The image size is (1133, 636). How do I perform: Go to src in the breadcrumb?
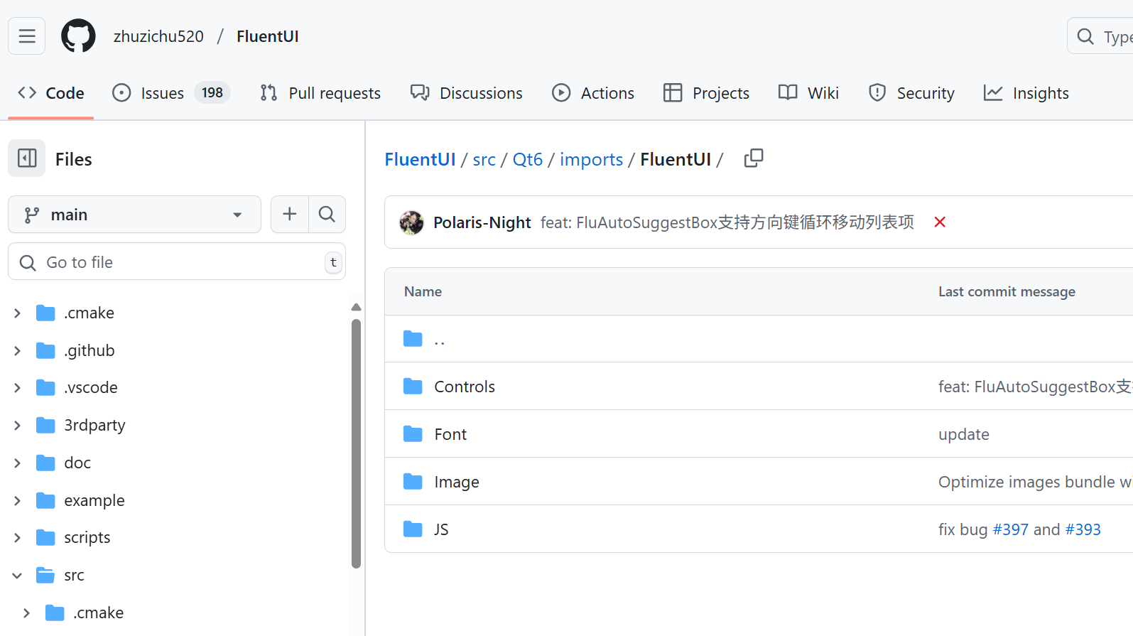[484, 159]
